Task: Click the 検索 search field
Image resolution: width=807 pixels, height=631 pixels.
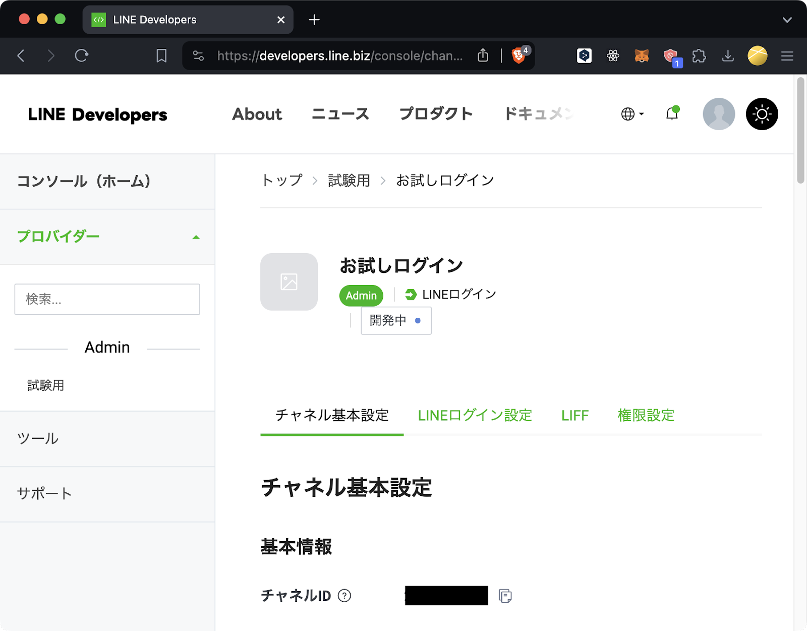Action: 107,299
